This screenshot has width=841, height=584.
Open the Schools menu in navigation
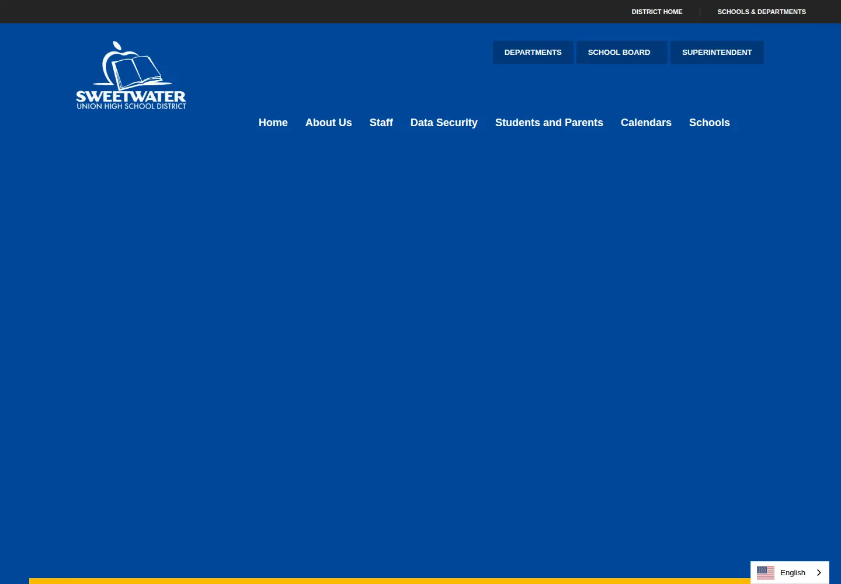click(x=710, y=123)
